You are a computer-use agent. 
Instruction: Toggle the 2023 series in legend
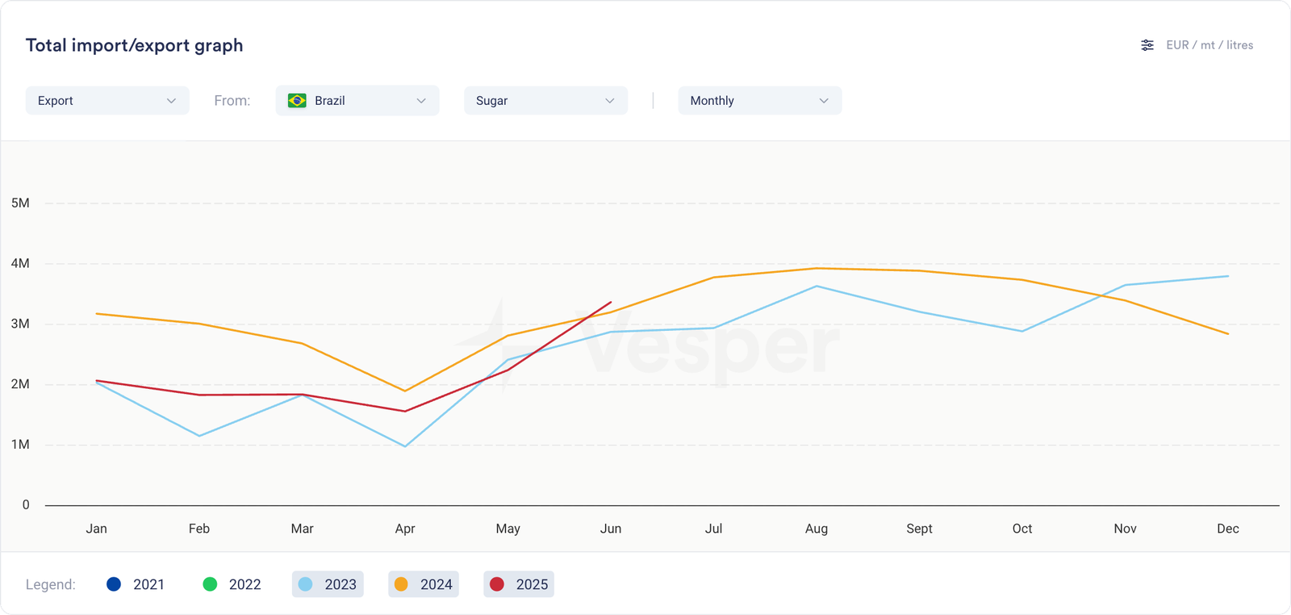click(x=328, y=584)
